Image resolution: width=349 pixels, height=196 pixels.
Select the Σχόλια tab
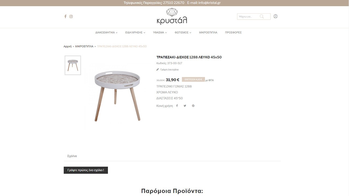[x=72, y=156]
